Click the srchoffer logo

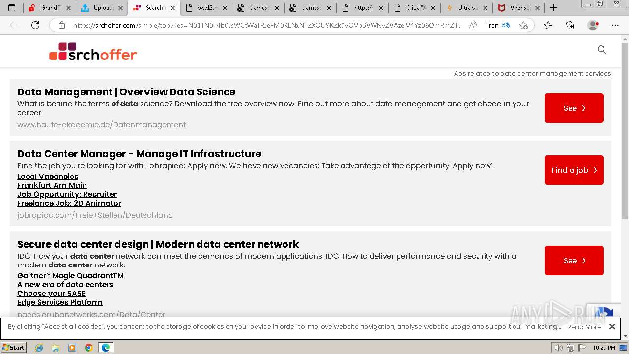(x=93, y=52)
